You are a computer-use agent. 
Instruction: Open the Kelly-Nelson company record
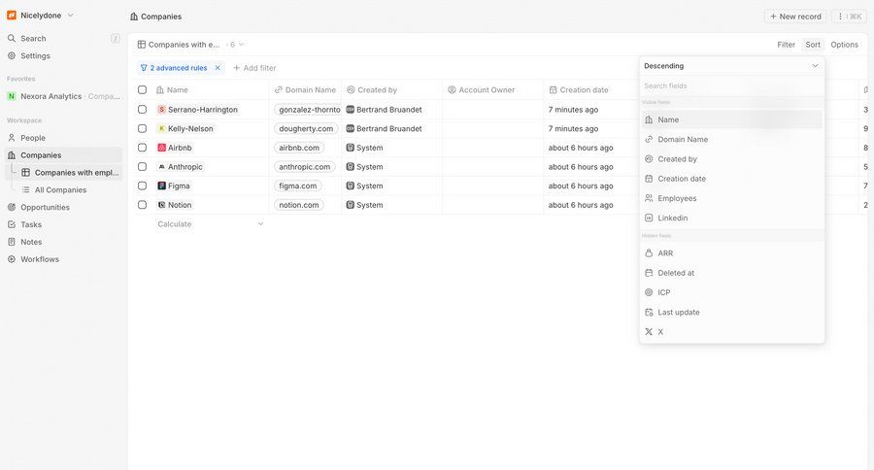pos(185,128)
